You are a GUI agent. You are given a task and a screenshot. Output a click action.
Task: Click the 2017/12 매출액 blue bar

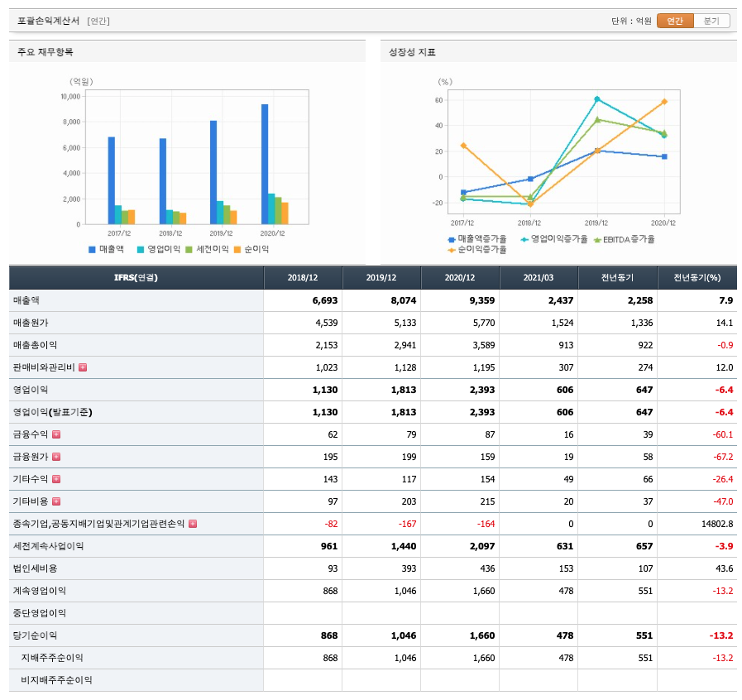pos(111,181)
